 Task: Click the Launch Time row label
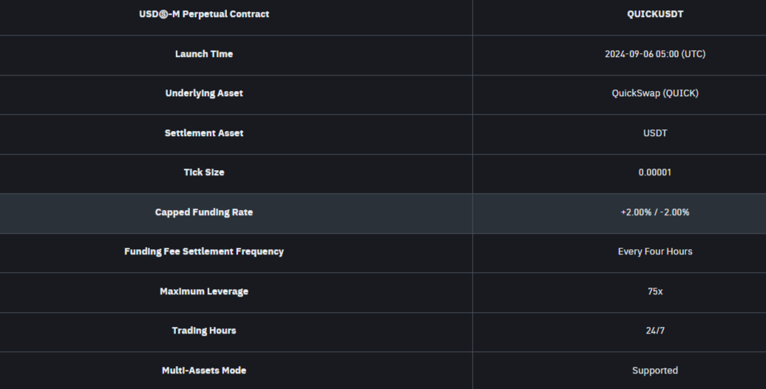204,54
